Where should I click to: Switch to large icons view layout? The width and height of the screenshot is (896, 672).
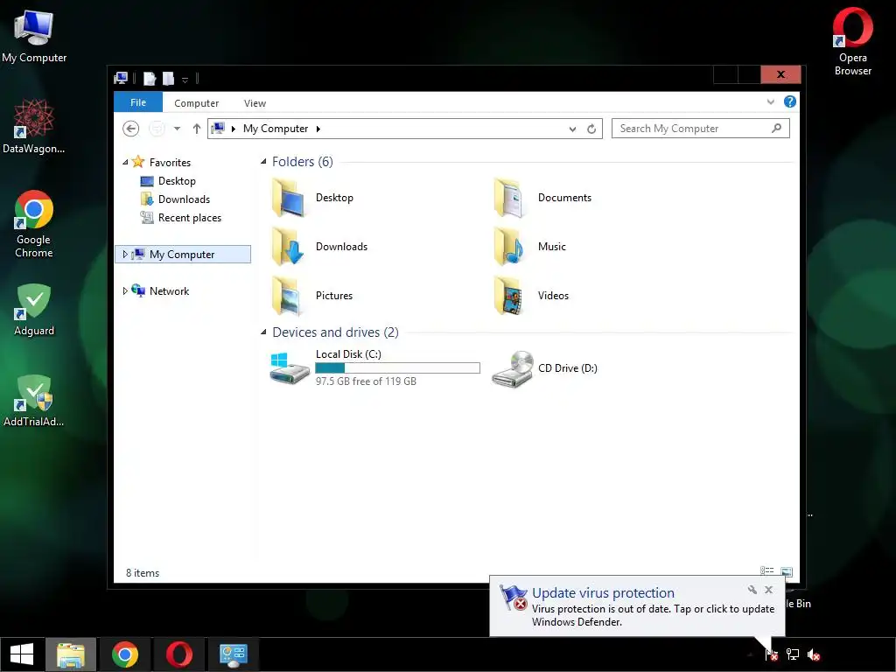tap(787, 571)
